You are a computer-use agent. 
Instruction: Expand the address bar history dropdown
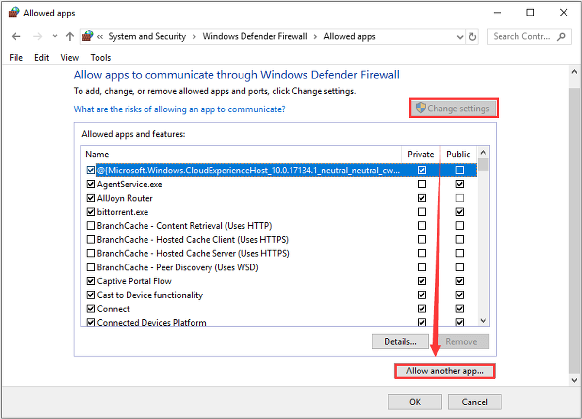460,37
